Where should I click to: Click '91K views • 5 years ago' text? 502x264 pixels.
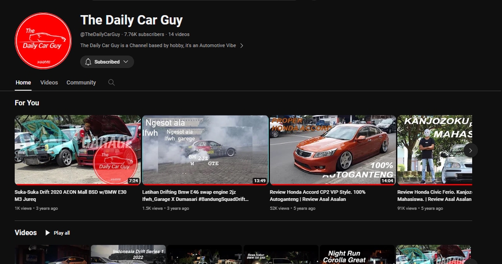tap(420, 208)
